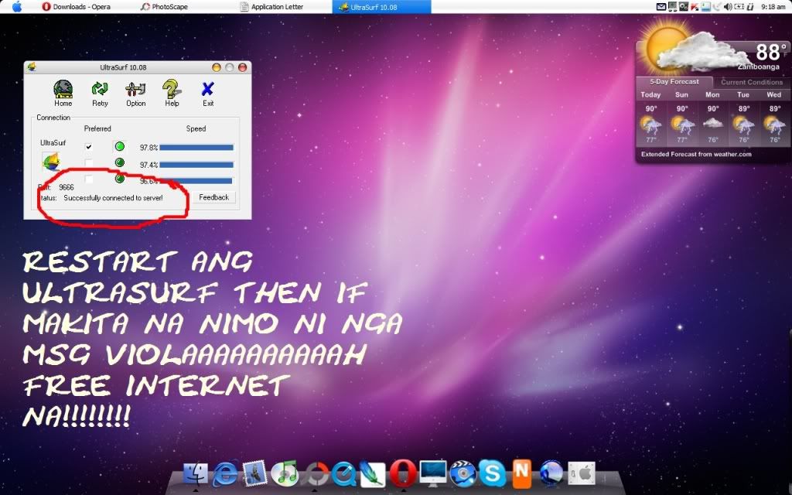
Task: Select the Sun forecast column
Action: point(681,118)
